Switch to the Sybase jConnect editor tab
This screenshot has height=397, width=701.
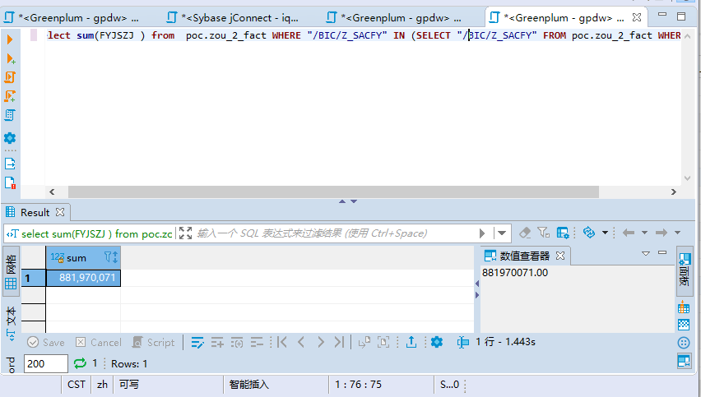coord(233,18)
